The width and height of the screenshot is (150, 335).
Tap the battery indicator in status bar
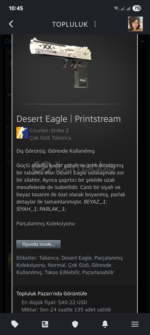137,8
